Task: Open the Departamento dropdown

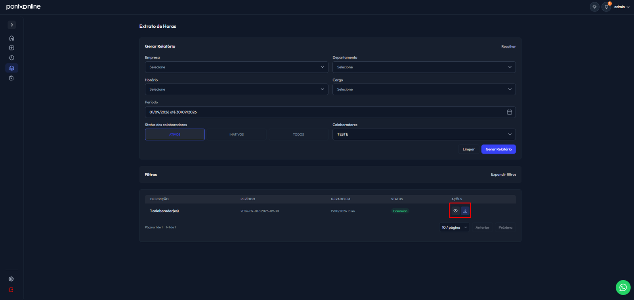Action: click(424, 67)
